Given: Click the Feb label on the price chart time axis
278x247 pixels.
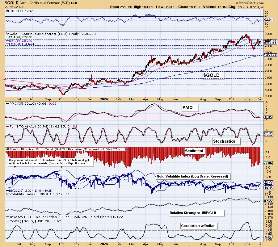Looking at the screenshot, I should click(118, 99).
